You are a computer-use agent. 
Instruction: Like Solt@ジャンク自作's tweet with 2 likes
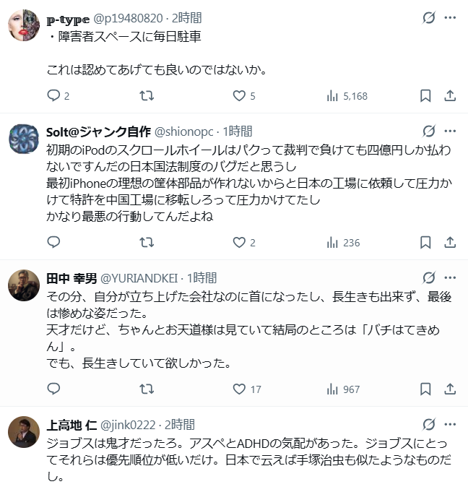(239, 243)
